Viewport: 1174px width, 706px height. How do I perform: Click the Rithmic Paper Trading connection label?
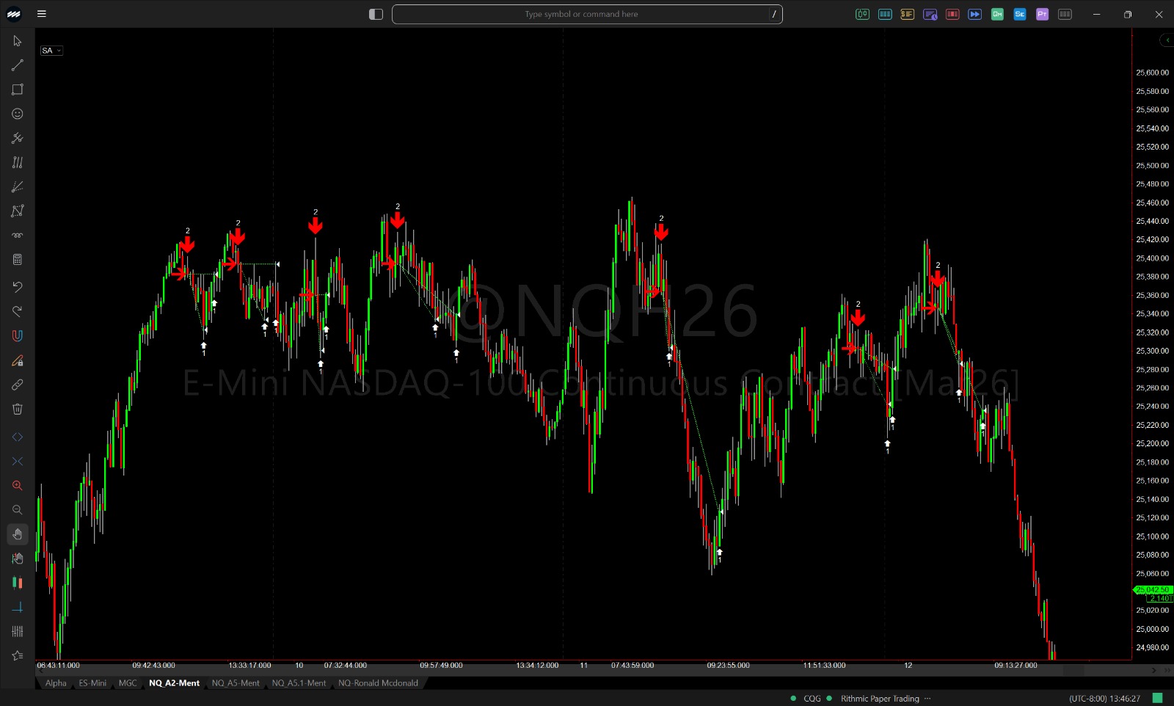point(880,699)
